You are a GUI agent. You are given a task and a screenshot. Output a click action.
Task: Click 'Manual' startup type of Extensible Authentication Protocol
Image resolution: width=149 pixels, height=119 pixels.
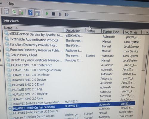107,41
